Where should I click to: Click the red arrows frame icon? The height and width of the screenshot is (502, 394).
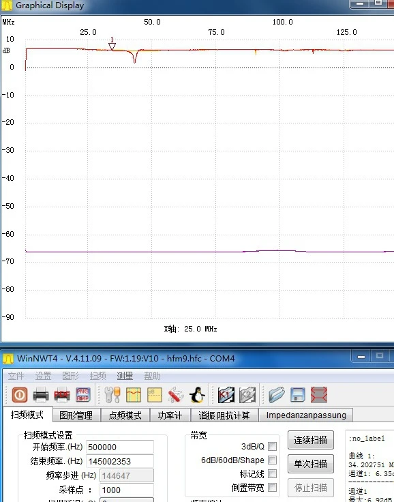tap(319, 395)
